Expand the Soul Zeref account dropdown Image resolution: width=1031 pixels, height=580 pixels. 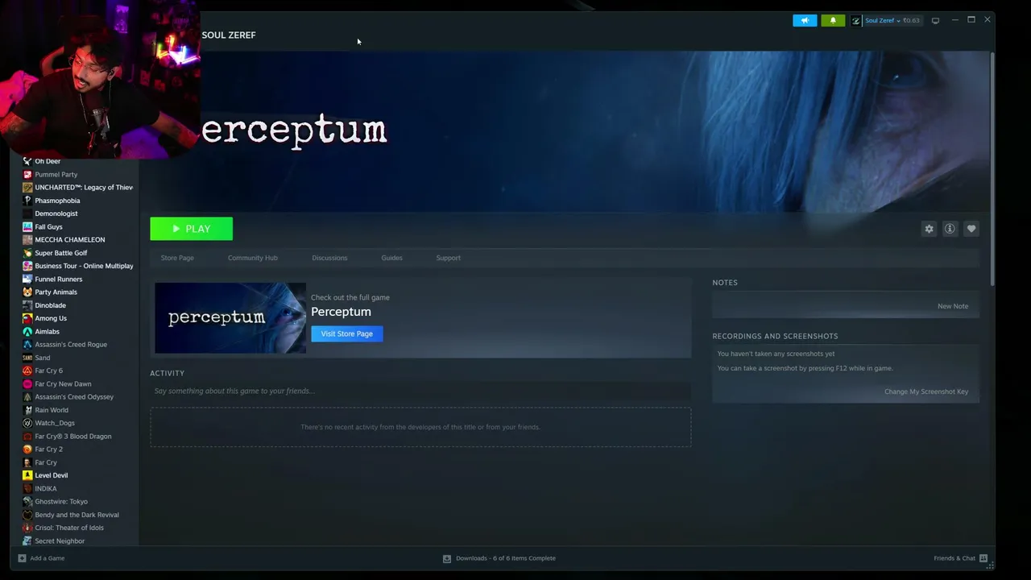click(884, 20)
